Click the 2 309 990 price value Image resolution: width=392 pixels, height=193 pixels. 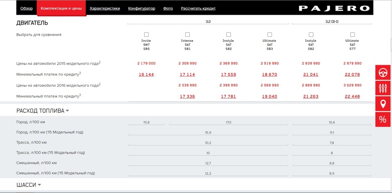click(187, 63)
